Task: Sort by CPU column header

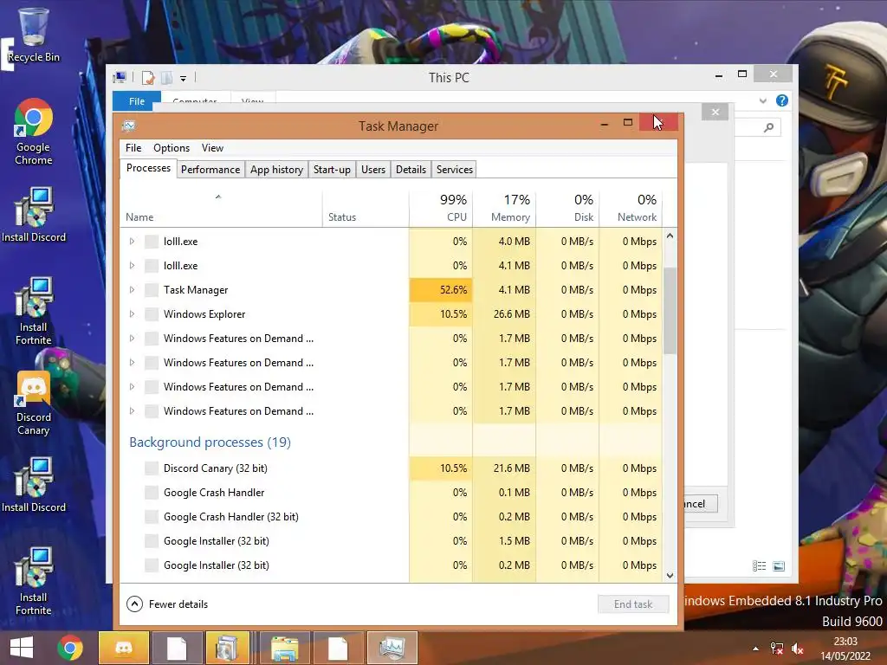Action: click(441, 208)
